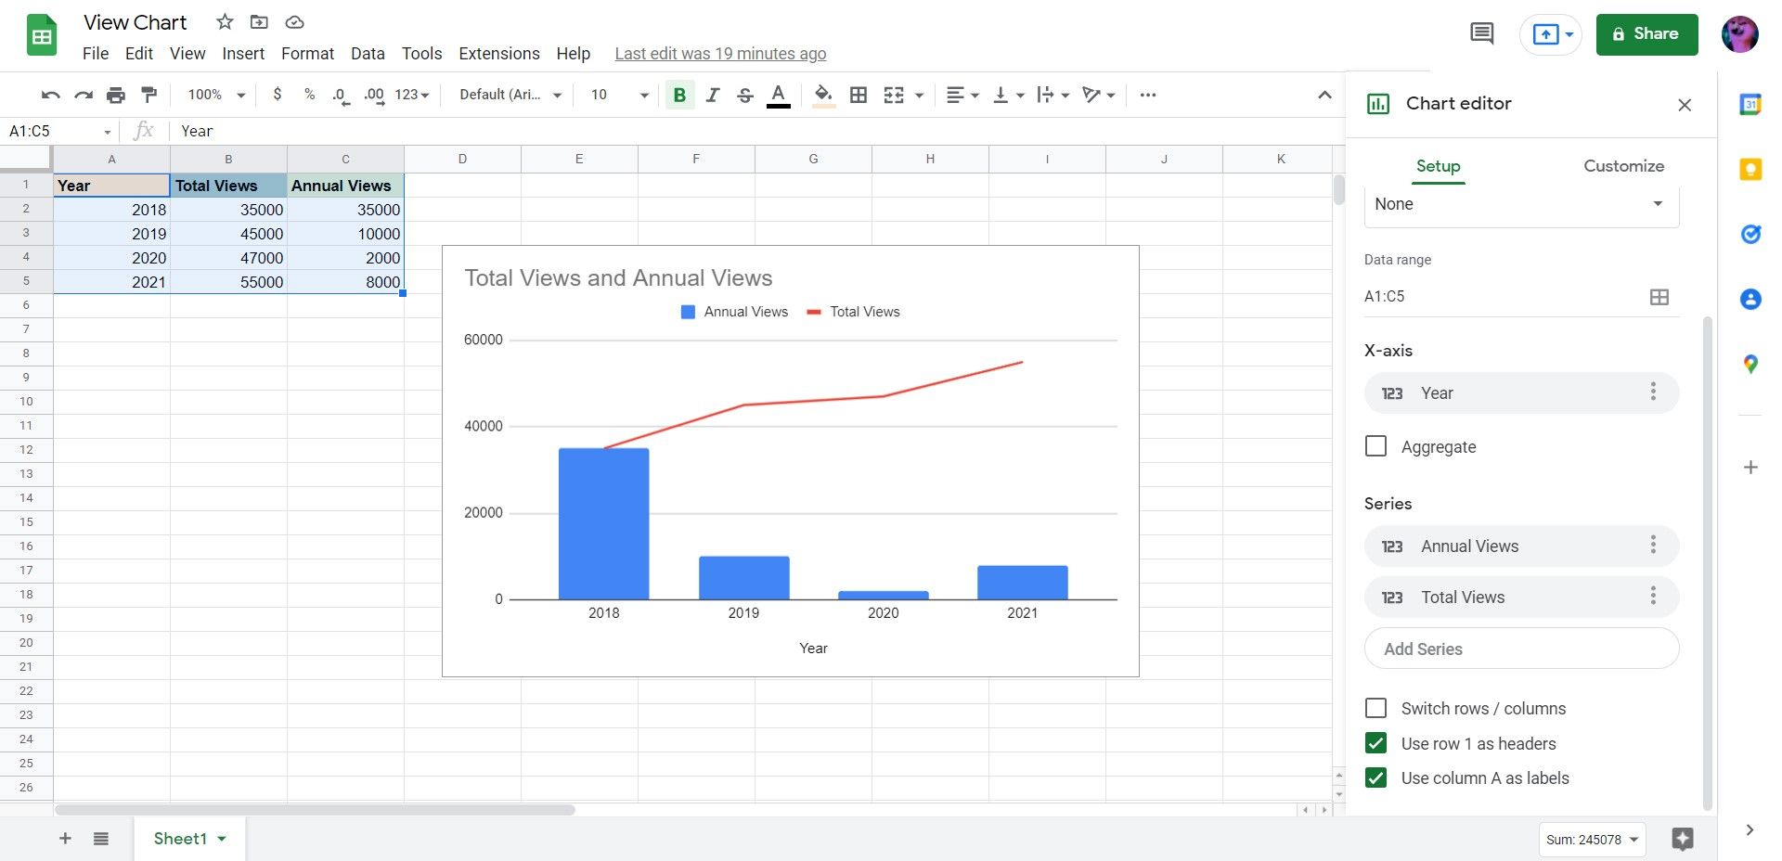Screen dimensions: 1782x861
Task: Click the Add Series field
Action: tap(1520, 649)
